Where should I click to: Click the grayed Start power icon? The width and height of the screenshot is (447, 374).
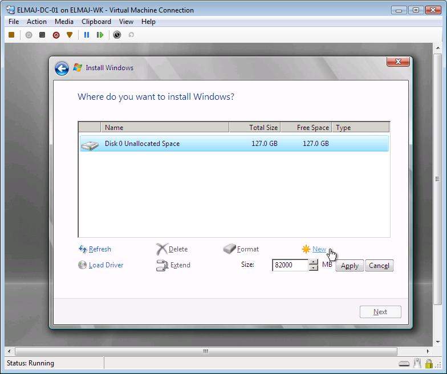[29, 35]
